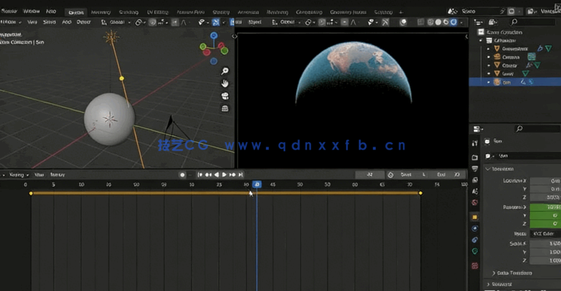Open the View Layer properties tab
The width and height of the screenshot is (561, 291).
coord(475,180)
